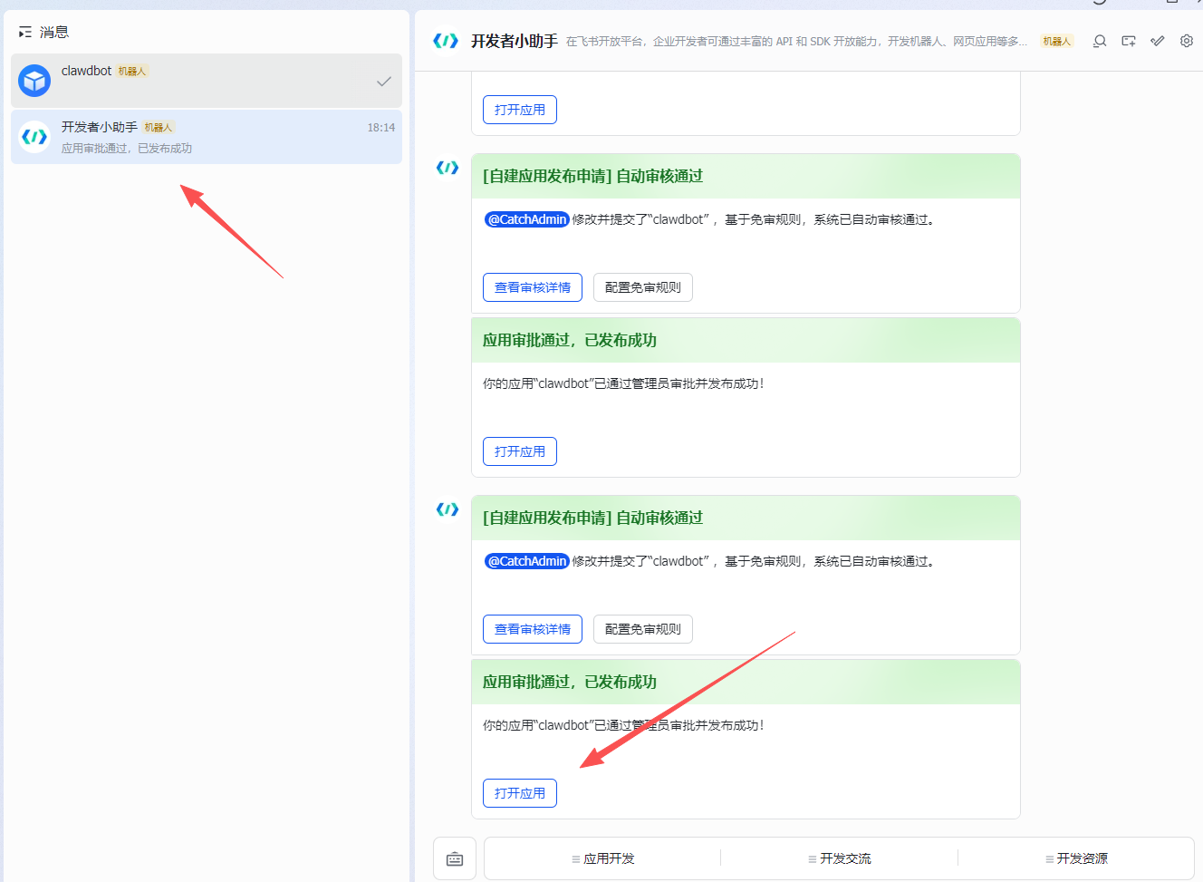Open the 应用开发 menu at bottom
Viewport: 1203px width, 882px height.
(x=602, y=858)
